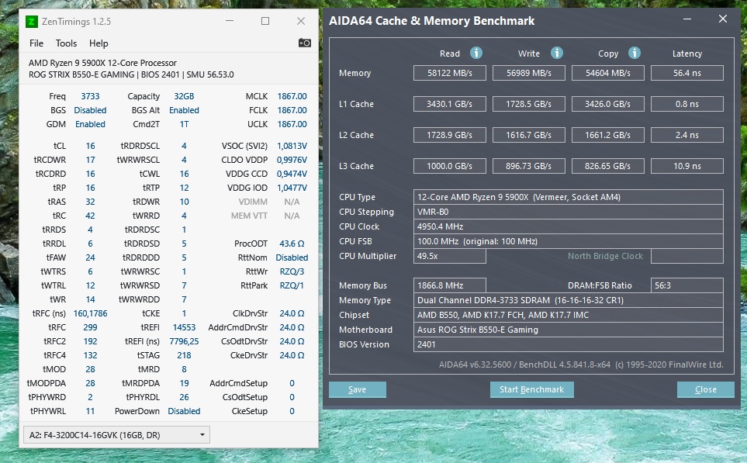Close the ZenTimings window with the X
Viewport: 747px width, 463px height.
click(x=301, y=21)
